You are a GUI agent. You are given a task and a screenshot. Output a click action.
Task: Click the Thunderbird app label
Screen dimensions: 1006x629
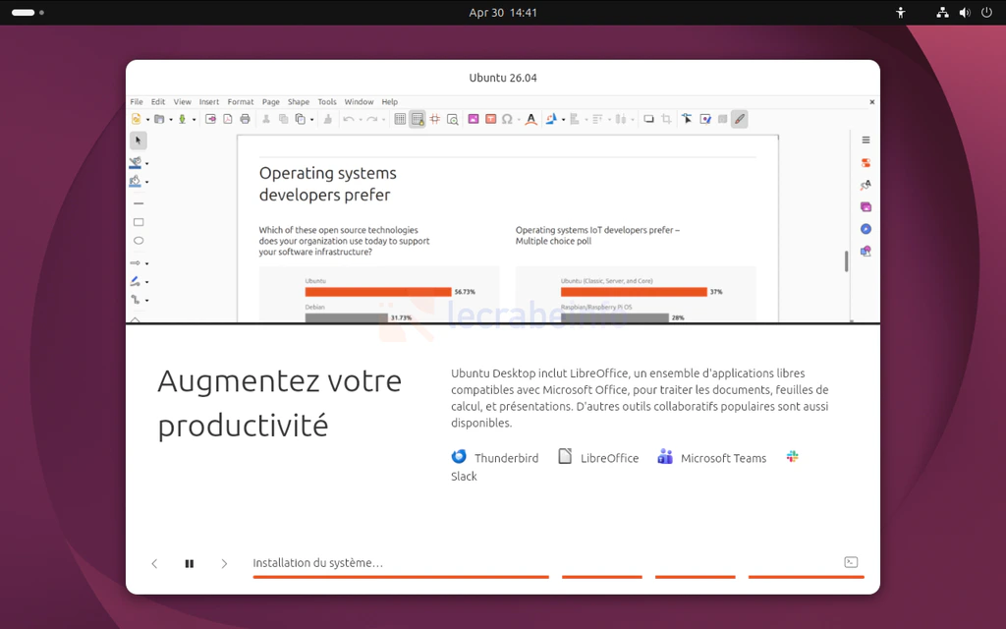point(506,458)
